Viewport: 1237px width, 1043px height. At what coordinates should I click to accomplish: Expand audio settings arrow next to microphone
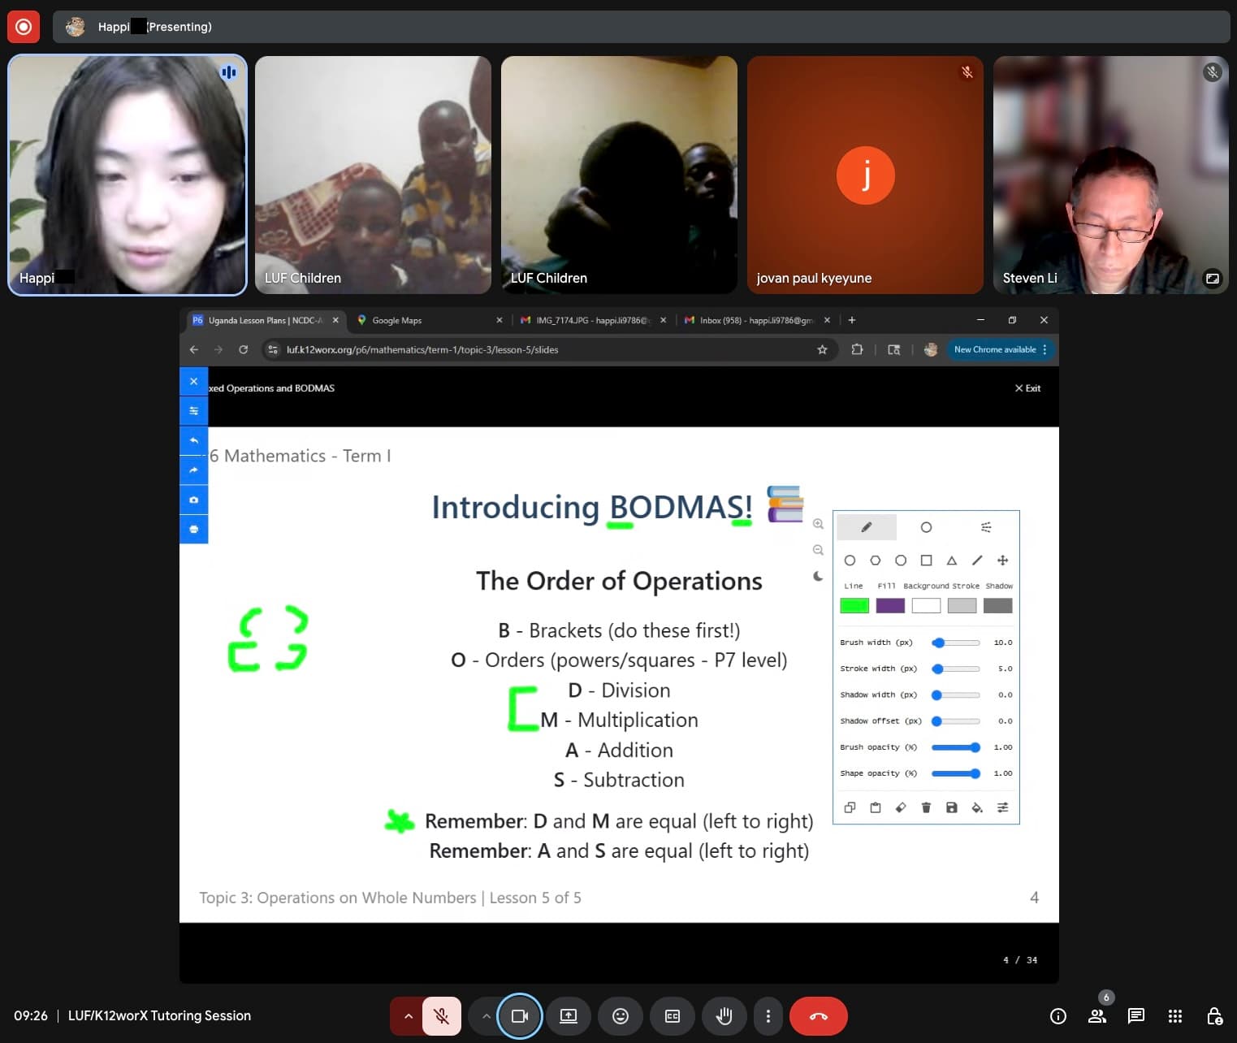pos(408,1015)
